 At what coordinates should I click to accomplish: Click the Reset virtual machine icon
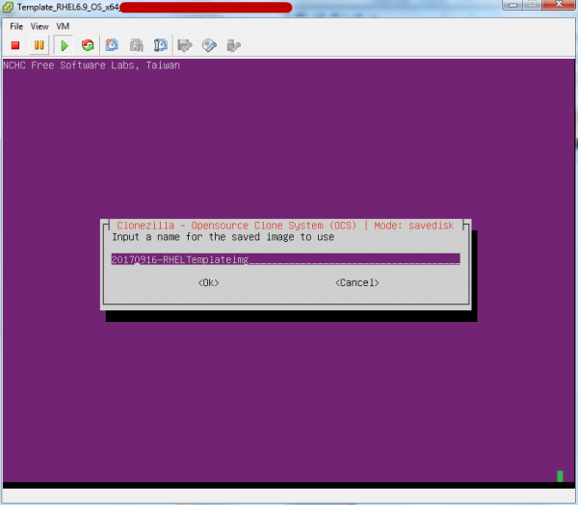coord(88,45)
